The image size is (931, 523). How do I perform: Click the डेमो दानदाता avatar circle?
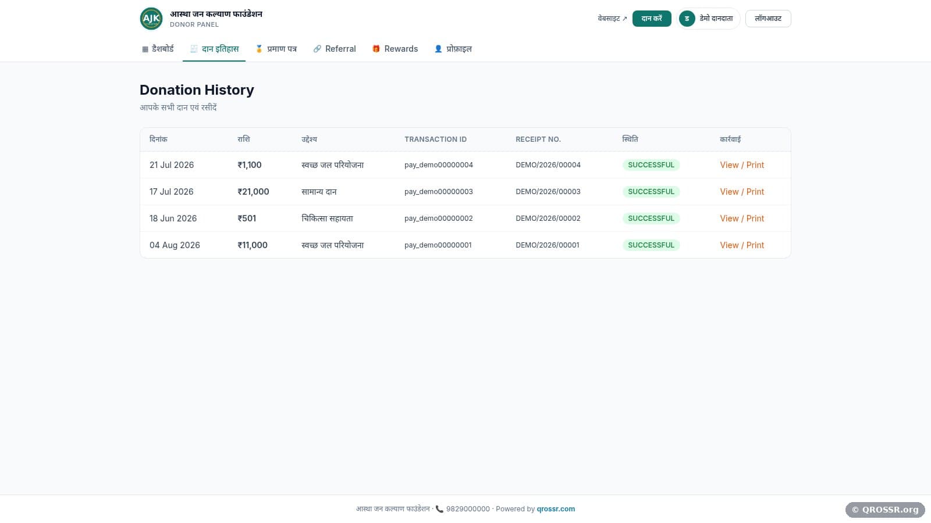pos(687,19)
